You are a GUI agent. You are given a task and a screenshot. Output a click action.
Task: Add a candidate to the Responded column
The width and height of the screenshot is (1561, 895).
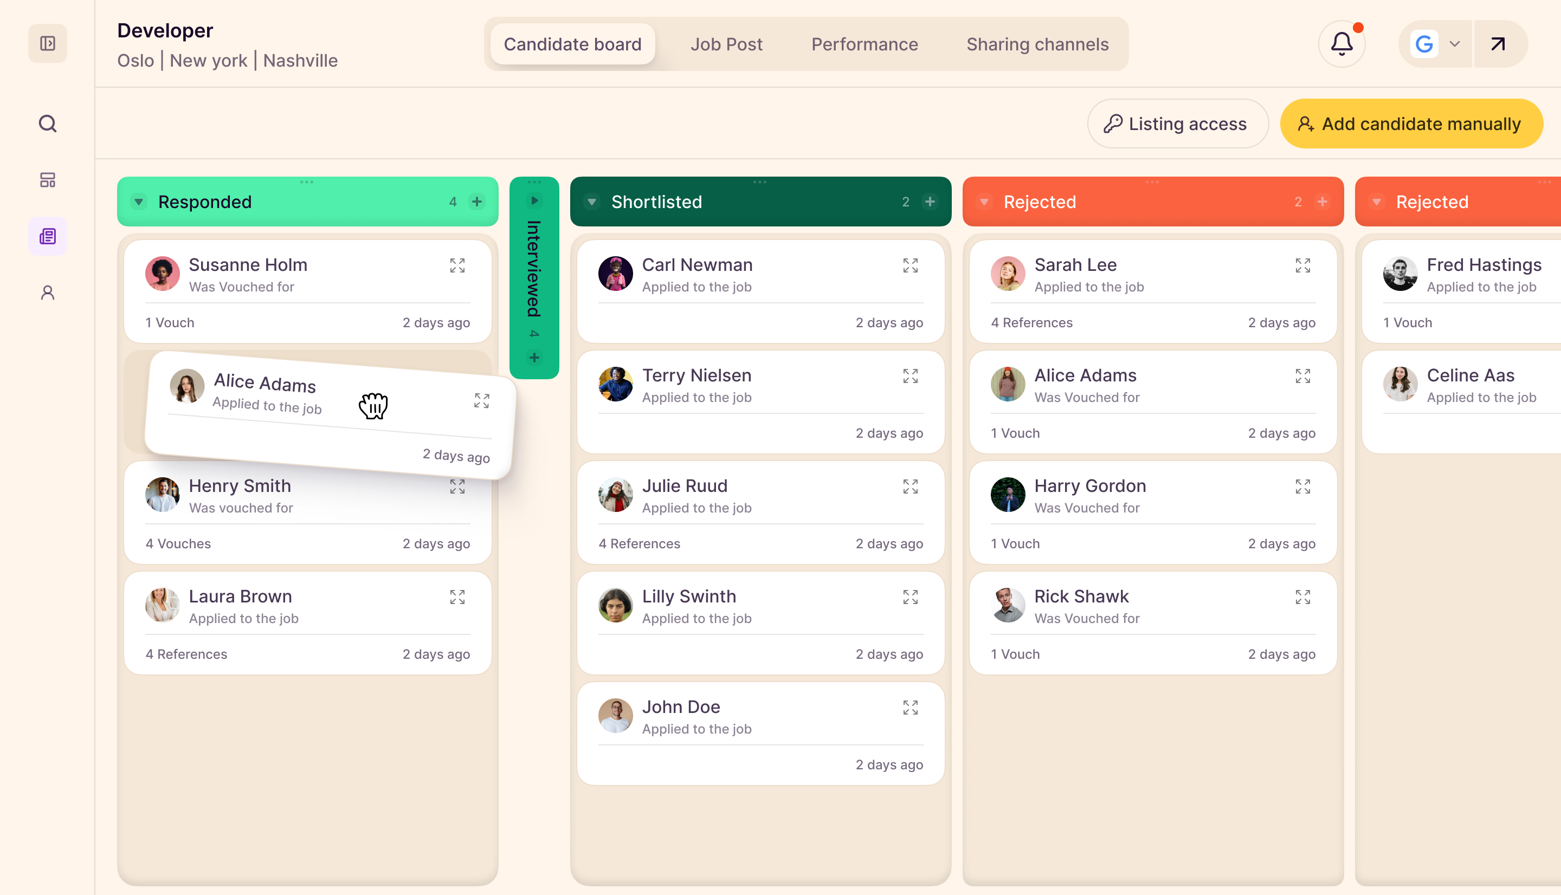pyautogui.click(x=476, y=202)
